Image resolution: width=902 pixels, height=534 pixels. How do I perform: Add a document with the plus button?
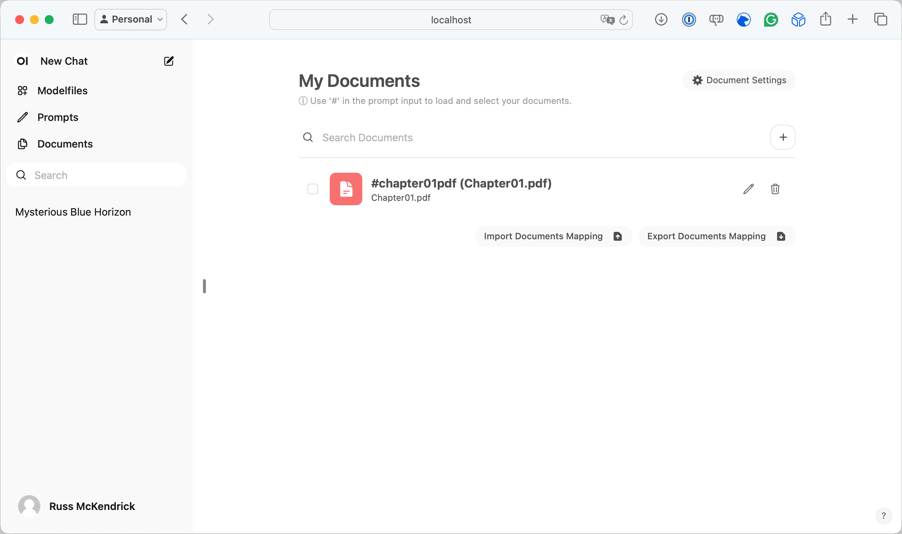click(x=783, y=137)
